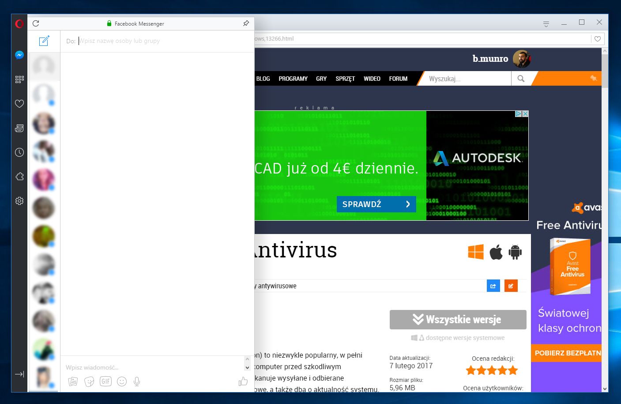Click the page scrollbar down arrow
Viewport: 621px width, 404px height.
(605, 389)
